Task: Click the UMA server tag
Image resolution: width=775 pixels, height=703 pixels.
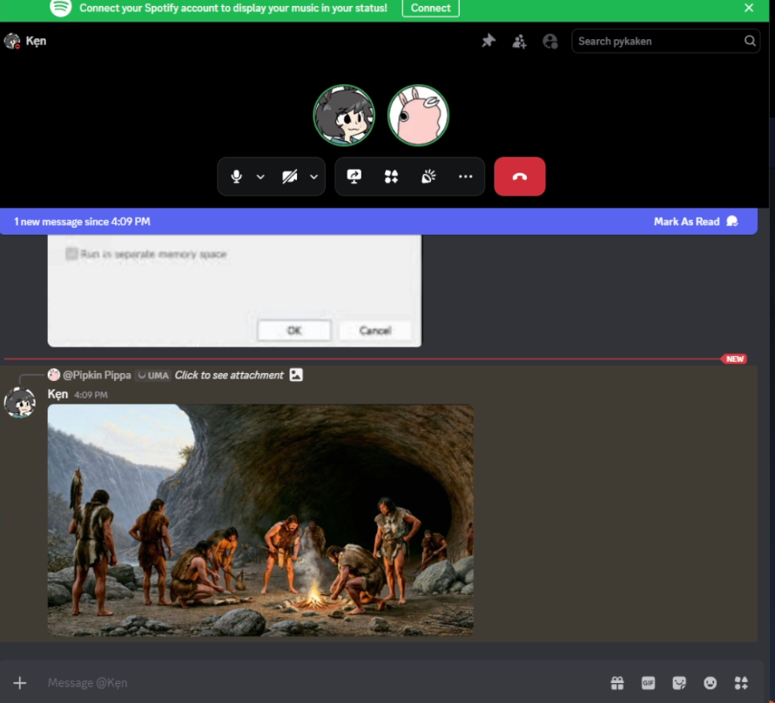Action: (153, 375)
